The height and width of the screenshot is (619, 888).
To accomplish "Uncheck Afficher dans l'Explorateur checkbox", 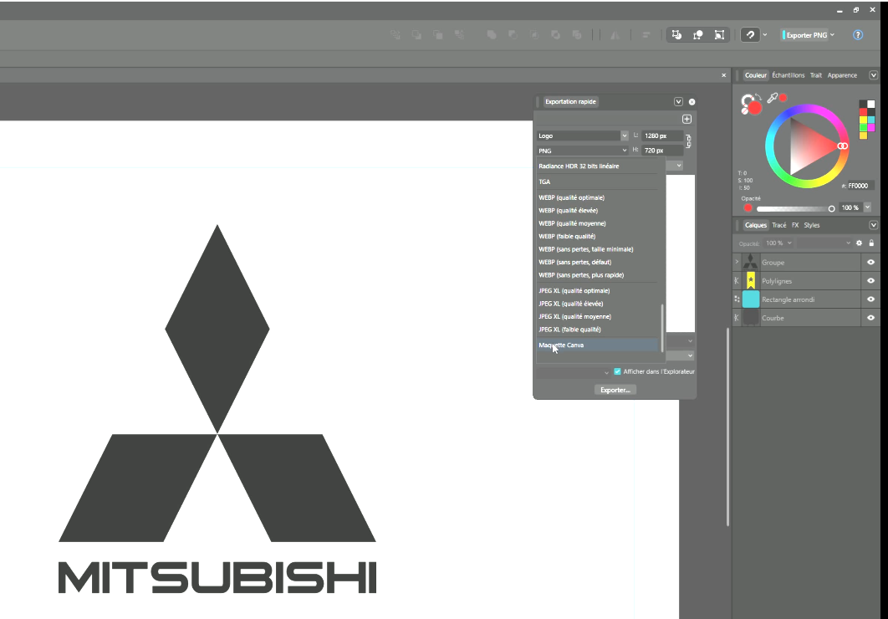I will point(617,371).
